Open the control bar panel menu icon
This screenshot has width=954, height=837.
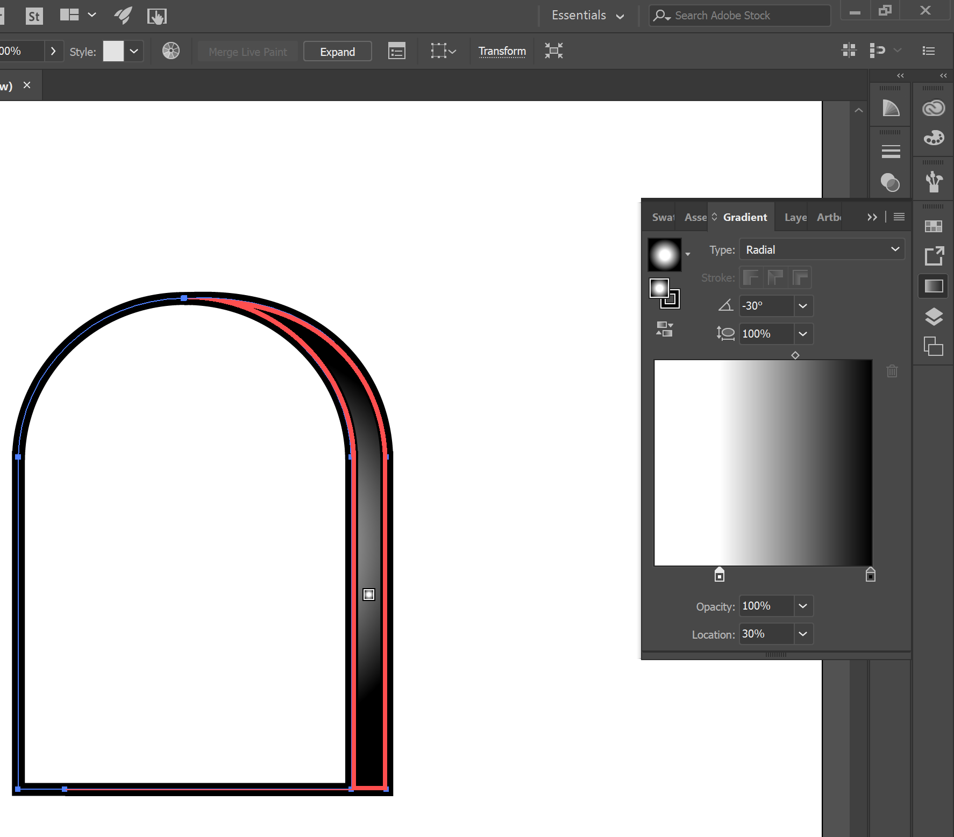coord(929,51)
